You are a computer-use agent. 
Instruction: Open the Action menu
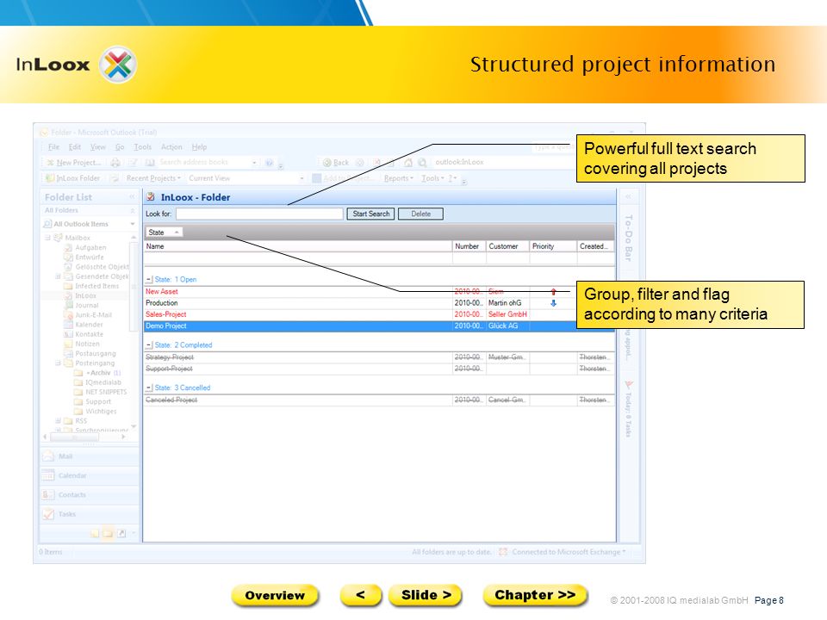point(171,147)
